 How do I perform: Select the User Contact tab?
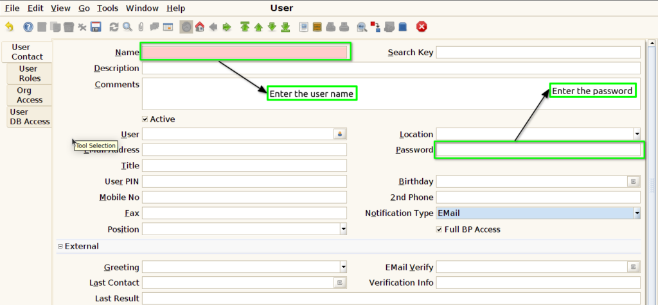coord(27,52)
